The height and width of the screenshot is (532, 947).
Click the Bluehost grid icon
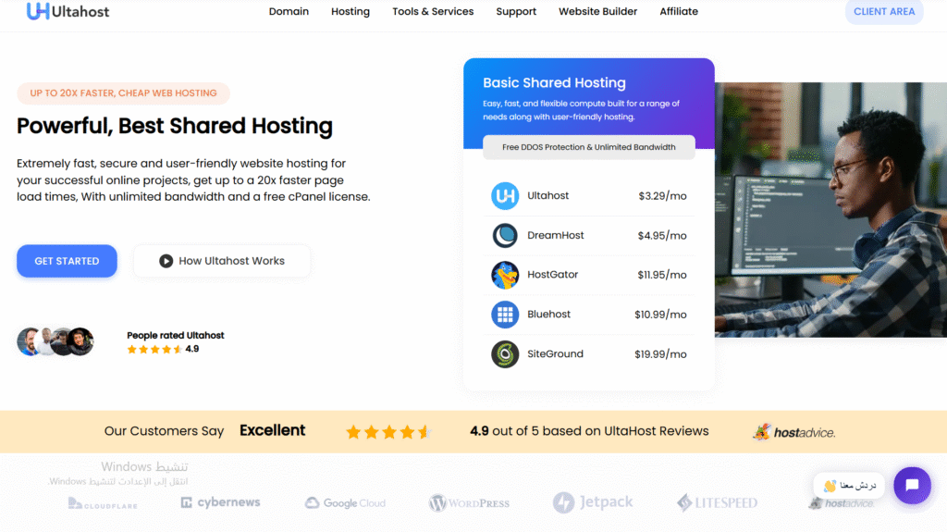(x=505, y=315)
